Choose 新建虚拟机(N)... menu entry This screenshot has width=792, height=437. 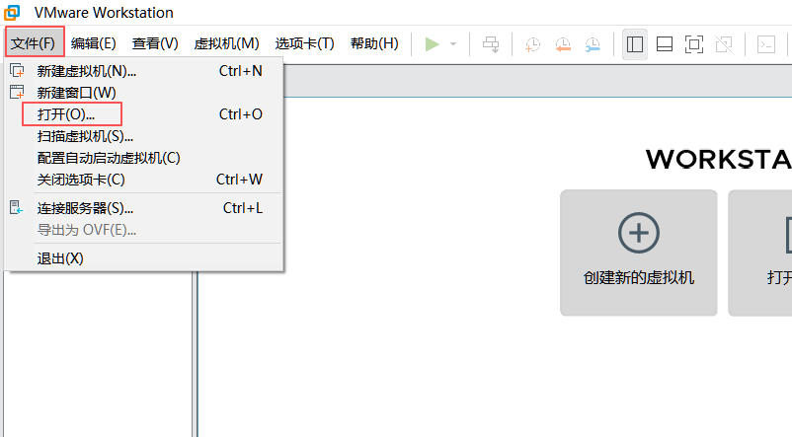coord(86,71)
